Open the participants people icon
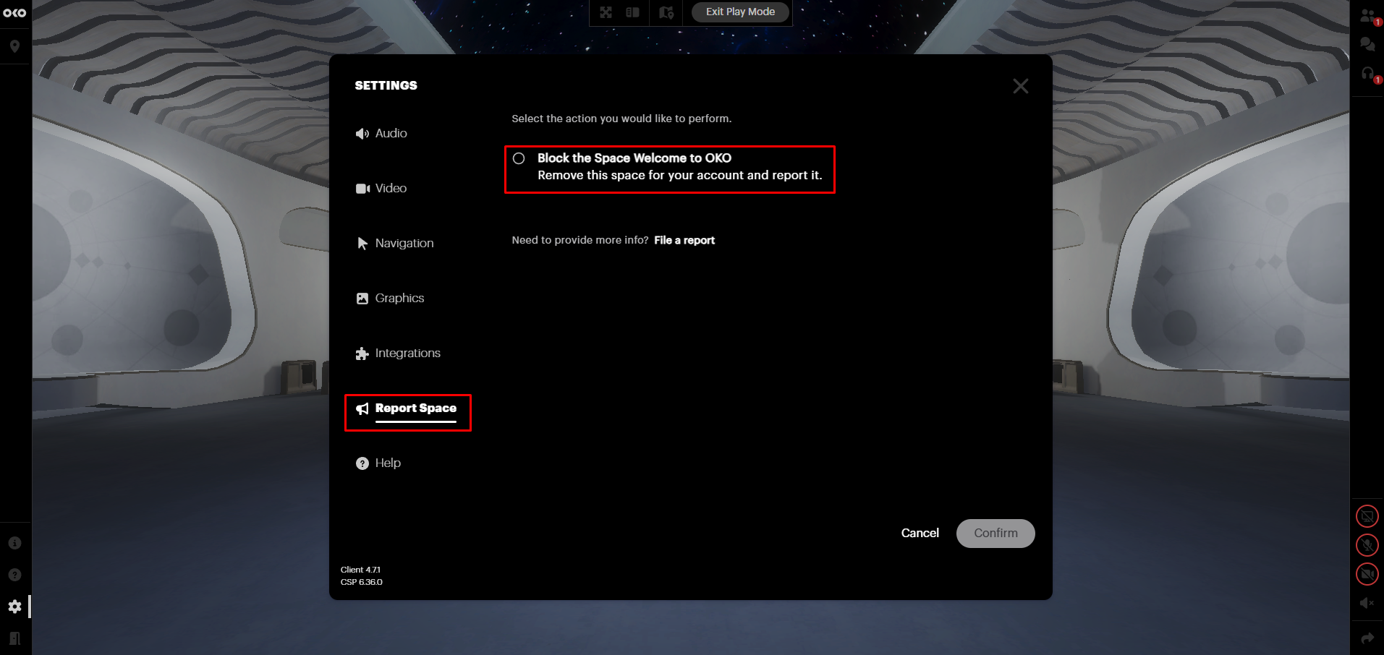Viewport: 1384px width, 655px height. coord(1367,15)
